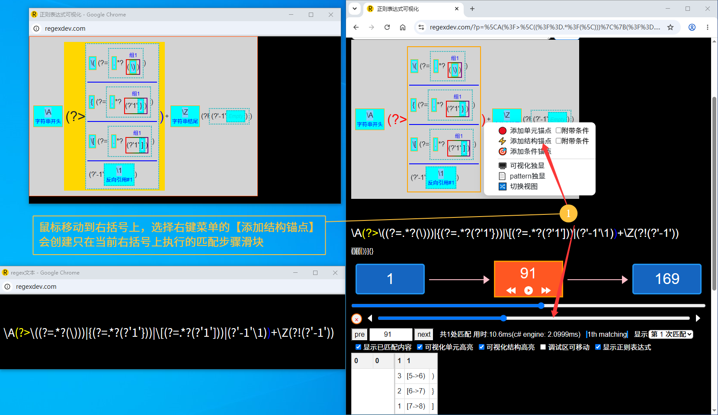
Task: Click the fast-forward icon in the orange 91 block
Action: (x=546, y=290)
